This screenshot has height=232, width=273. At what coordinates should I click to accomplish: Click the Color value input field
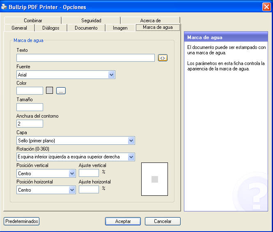(x=30, y=91)
